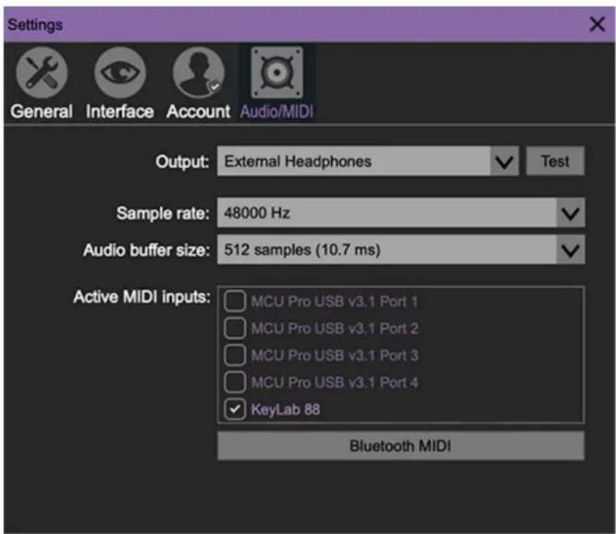Switch to the Account tab label

(x=198, y=112)
